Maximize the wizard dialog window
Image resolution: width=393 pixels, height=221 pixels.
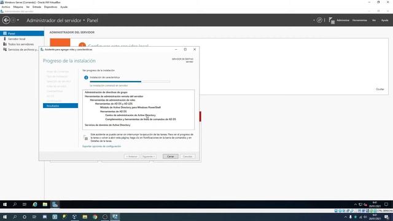point(185,49)
